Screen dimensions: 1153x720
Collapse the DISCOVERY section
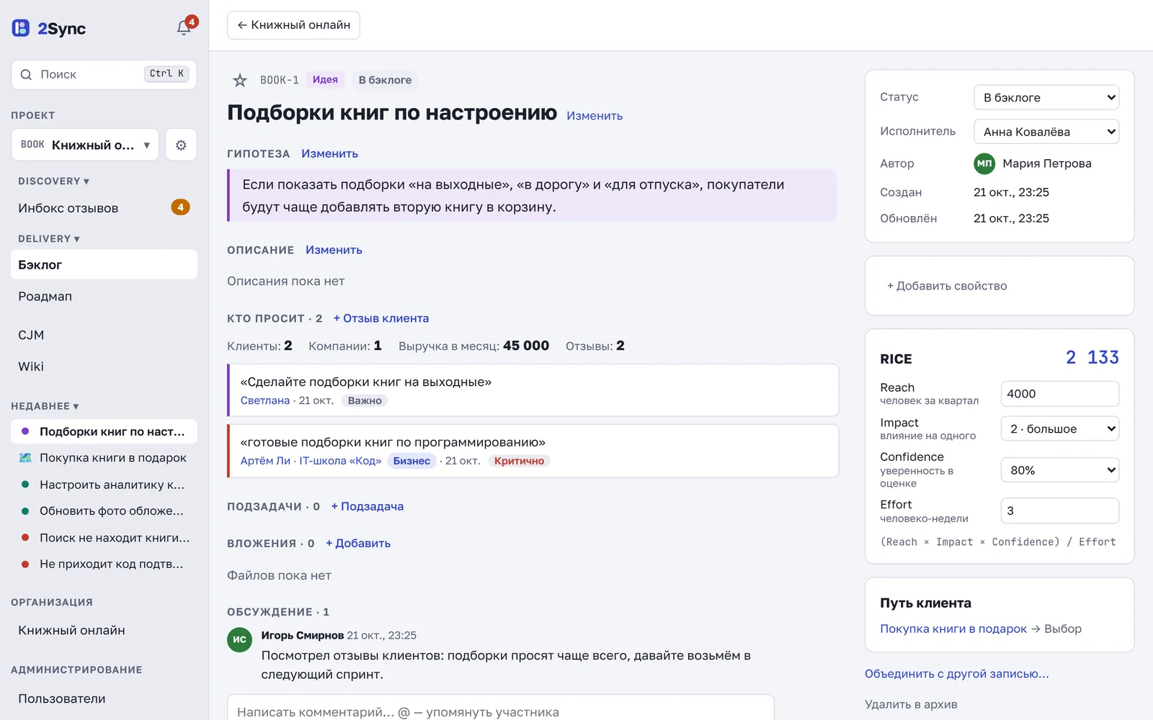[x=54, y=181]
